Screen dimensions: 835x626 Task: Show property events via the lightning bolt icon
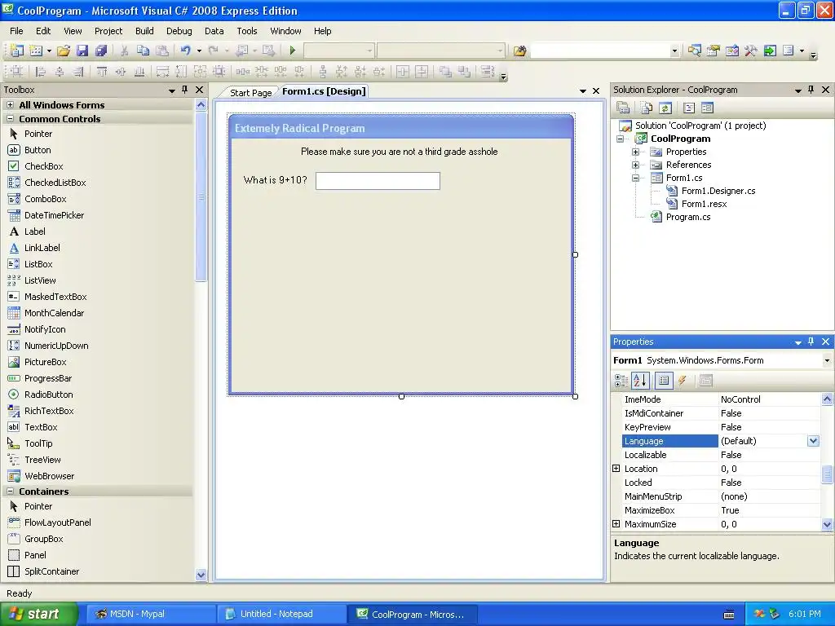click(x=683, y=380)
